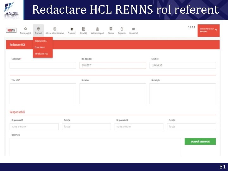
Task: Click the Adrese administrative icon
Action: (55, 29)
